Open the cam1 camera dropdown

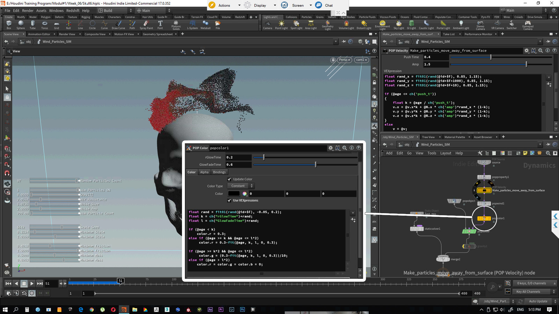361,60
